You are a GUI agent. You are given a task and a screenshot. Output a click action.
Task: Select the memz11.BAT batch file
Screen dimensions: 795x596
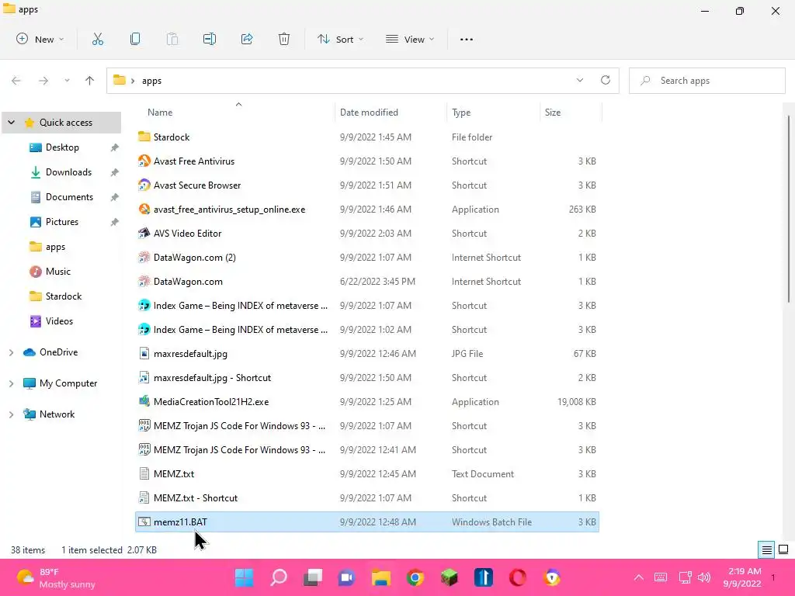tap(367, 522)
